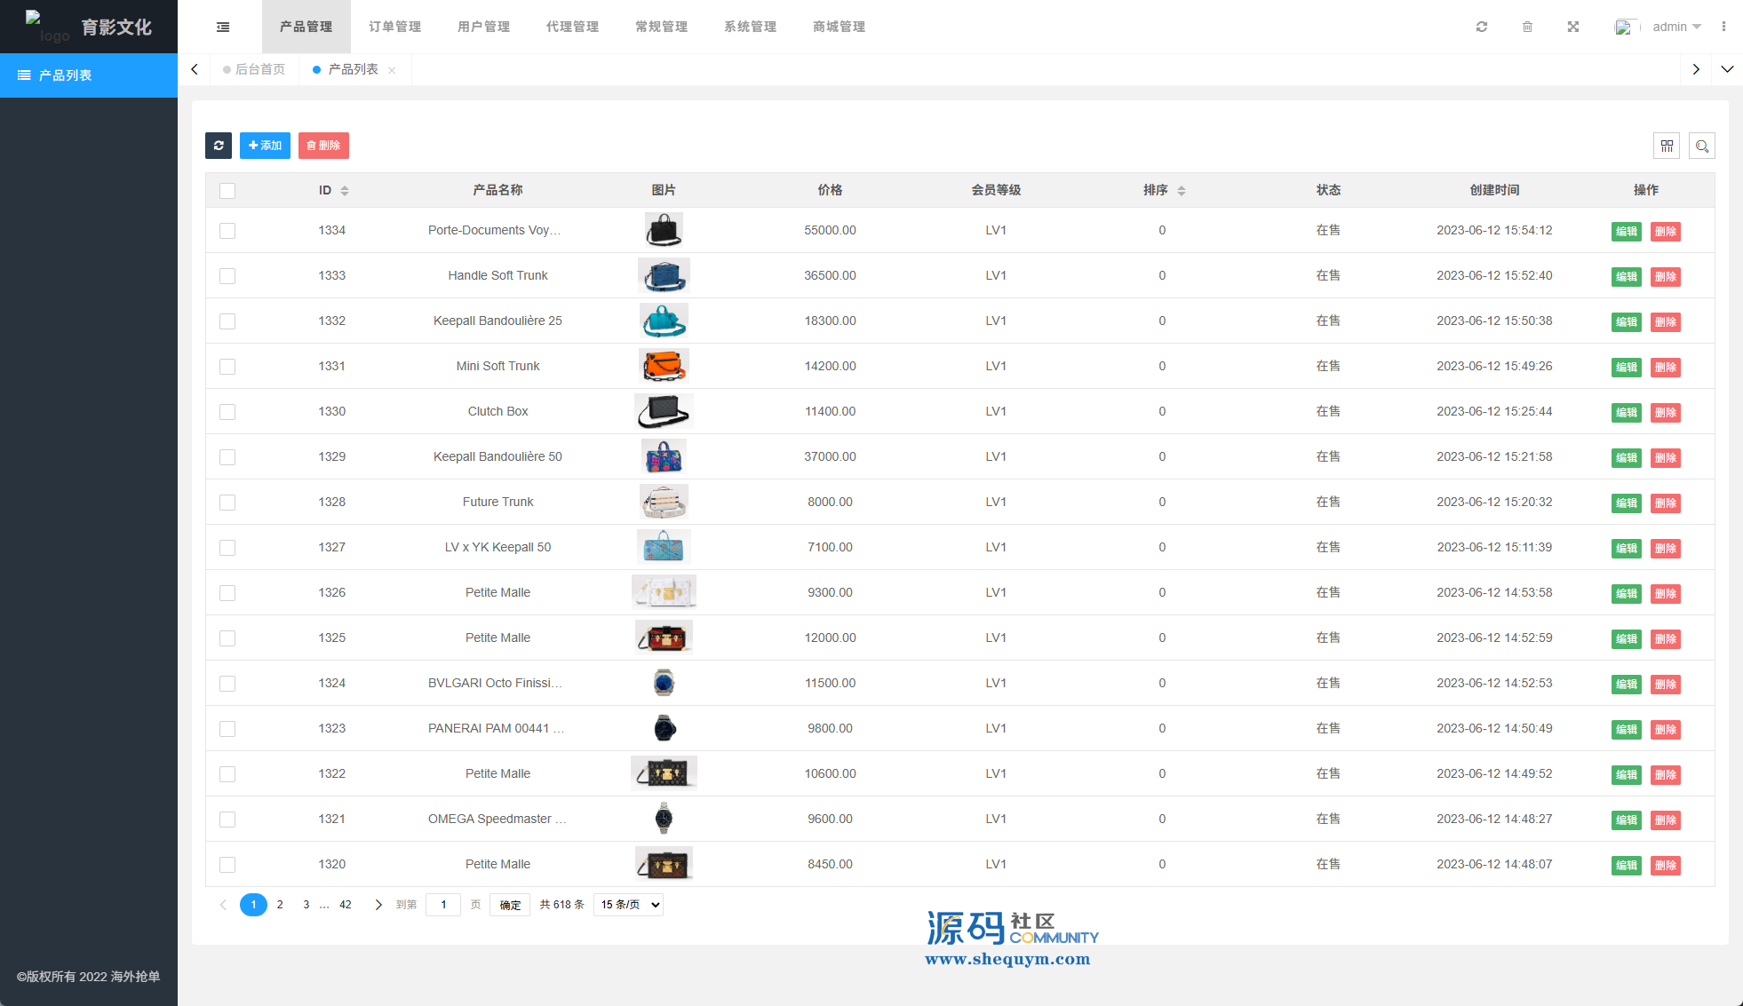
Task: Click the dark table refresh icon button
Action: click(x=219, y=146)
